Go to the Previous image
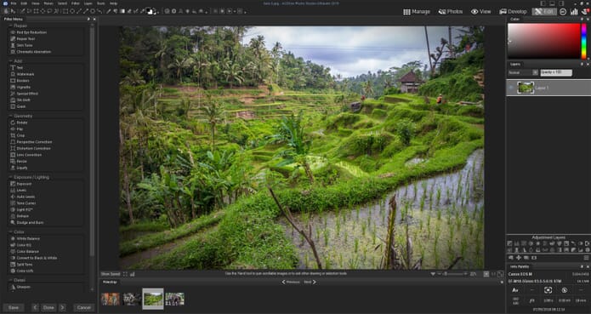Viewport: 591px width, 314px height. click(291, 282)
